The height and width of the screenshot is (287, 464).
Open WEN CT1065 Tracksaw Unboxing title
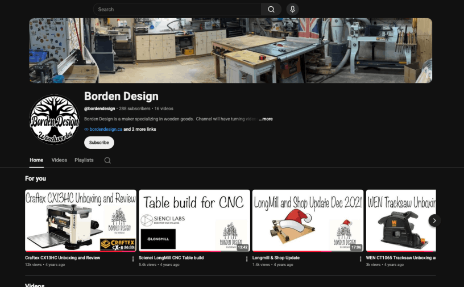pos(401,257)
